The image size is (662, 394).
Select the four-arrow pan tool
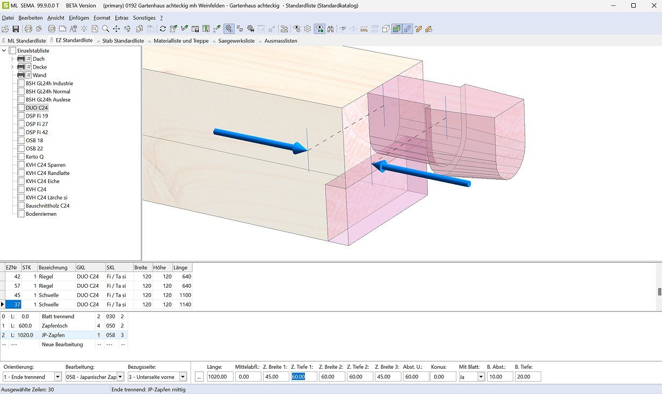point(116,28)
